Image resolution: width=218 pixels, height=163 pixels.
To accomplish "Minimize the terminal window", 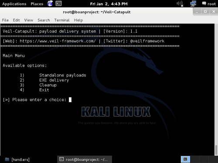I will [197, 12].
